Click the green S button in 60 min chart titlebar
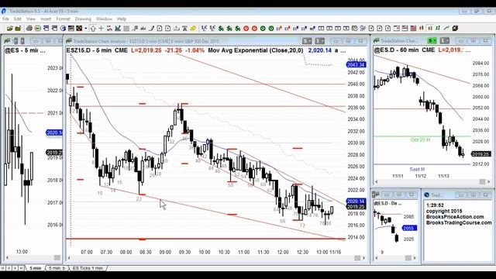The width and height of the screenshot is (496, 279). 432,41
